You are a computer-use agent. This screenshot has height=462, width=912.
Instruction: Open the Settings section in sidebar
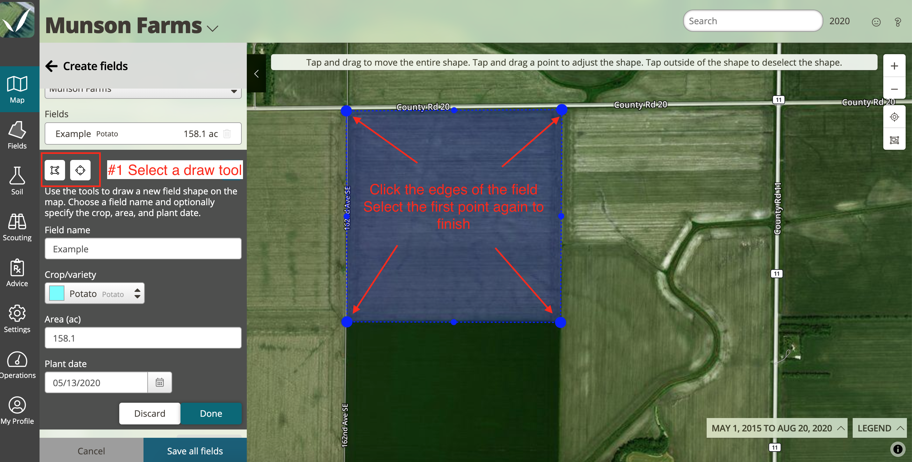click(x=17, y=319)
